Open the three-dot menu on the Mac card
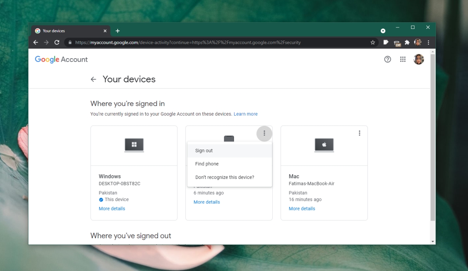The image size is (468, 271). 359,133
